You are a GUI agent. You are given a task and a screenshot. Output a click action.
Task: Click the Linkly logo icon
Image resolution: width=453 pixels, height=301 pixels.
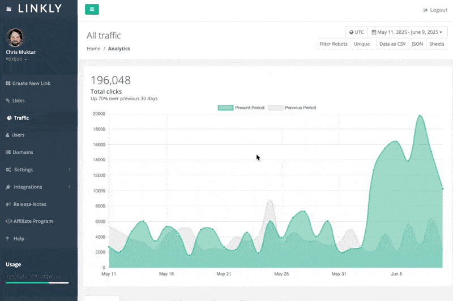click(x=9, y=9)
